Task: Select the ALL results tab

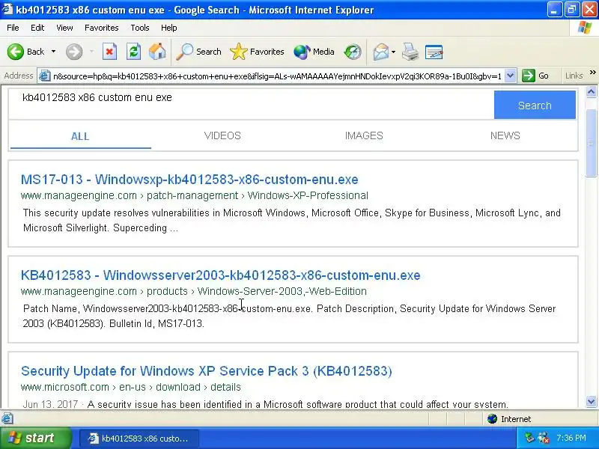Action: coord(80,136)
